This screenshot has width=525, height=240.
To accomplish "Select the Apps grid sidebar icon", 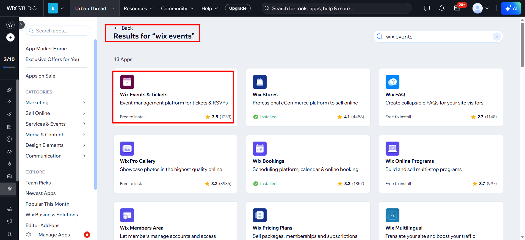I will coord(9,189).
